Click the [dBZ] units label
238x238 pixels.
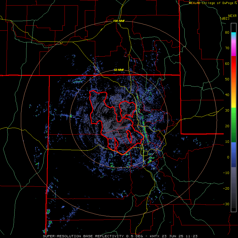(225, 18)
